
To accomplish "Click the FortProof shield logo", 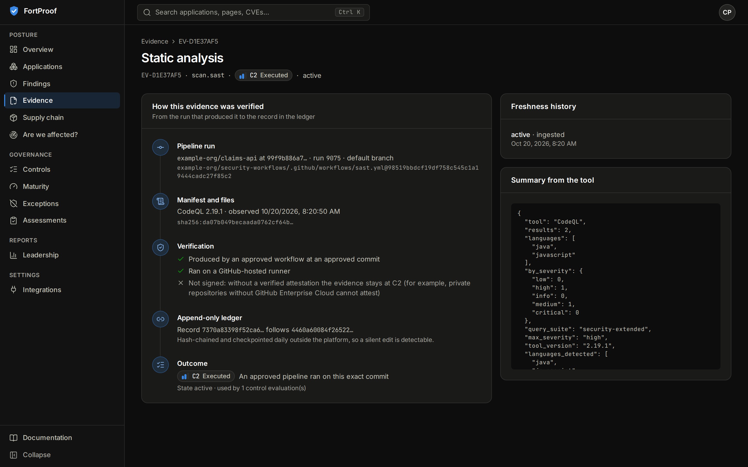I will (x=14, y=11).
